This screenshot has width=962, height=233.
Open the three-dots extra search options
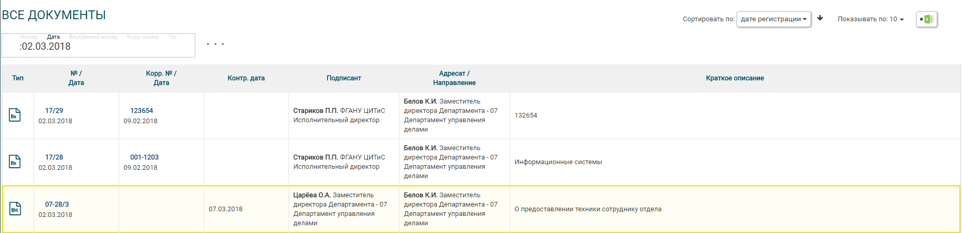[x=215, y=44]
